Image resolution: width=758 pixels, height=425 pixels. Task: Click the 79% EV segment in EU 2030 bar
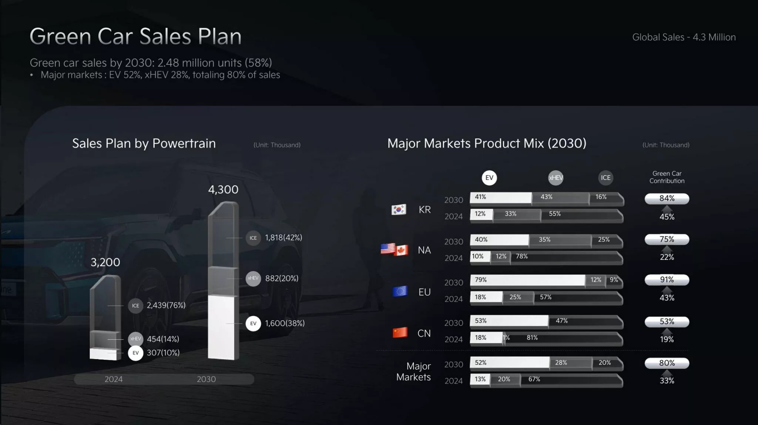pyautogui.click(x=527, y=280)
